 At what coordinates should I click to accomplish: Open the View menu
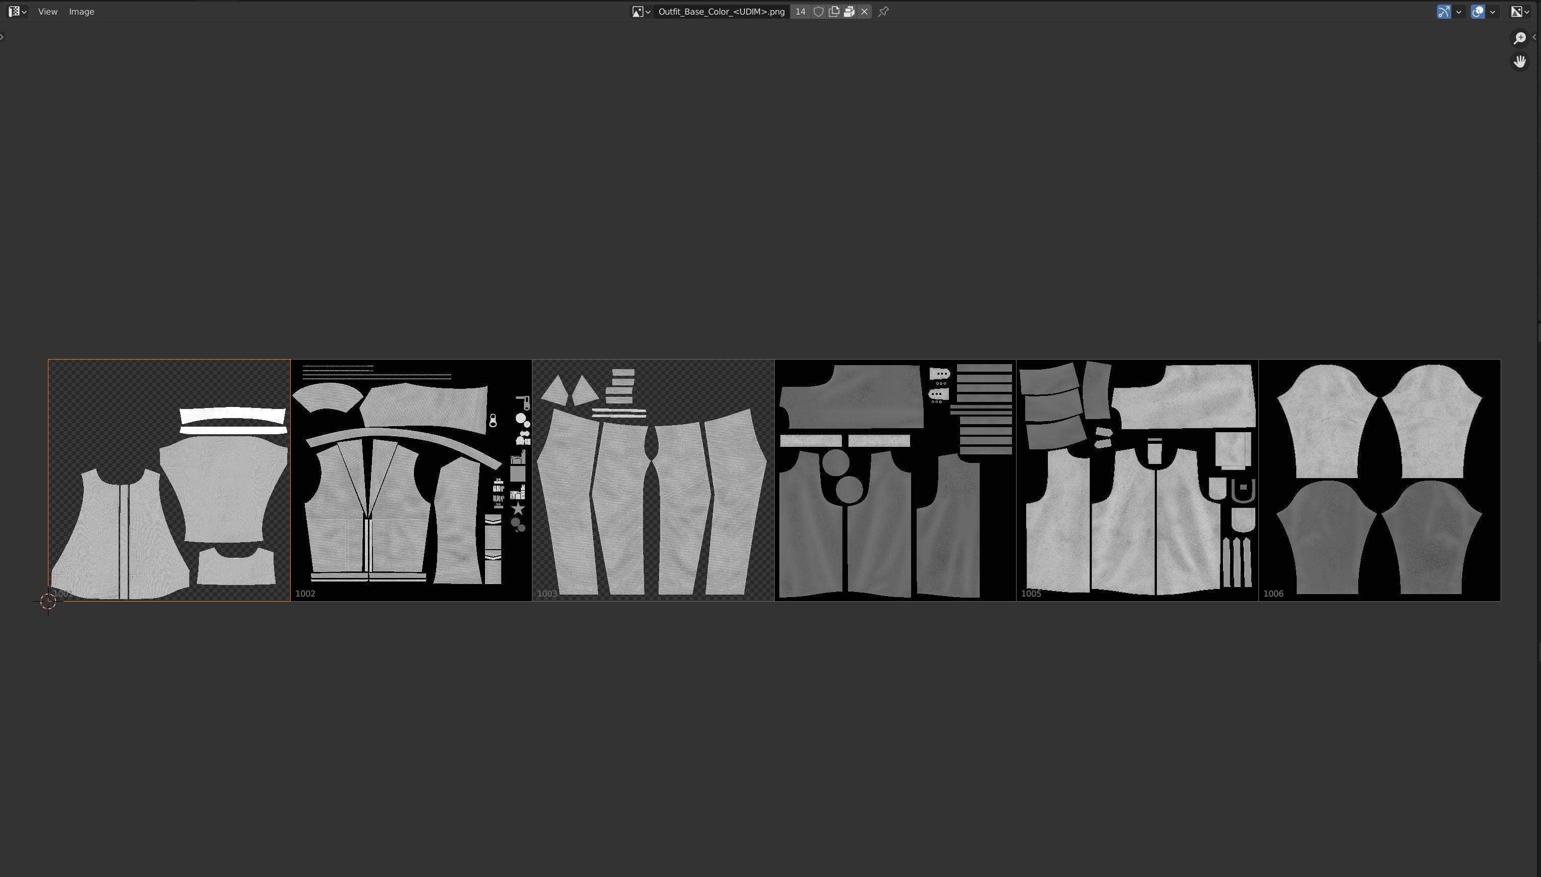pyautogui.click(x=47, y=12)
